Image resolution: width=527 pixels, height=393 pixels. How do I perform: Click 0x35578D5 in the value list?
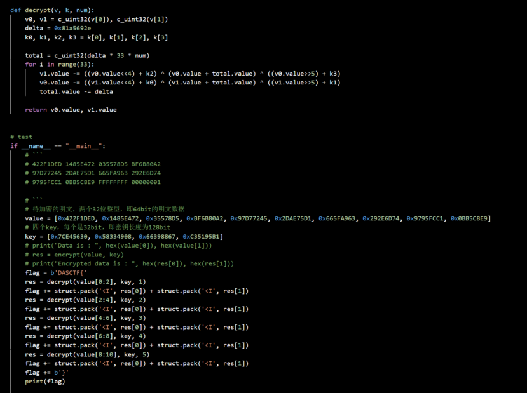click(162, 218)
